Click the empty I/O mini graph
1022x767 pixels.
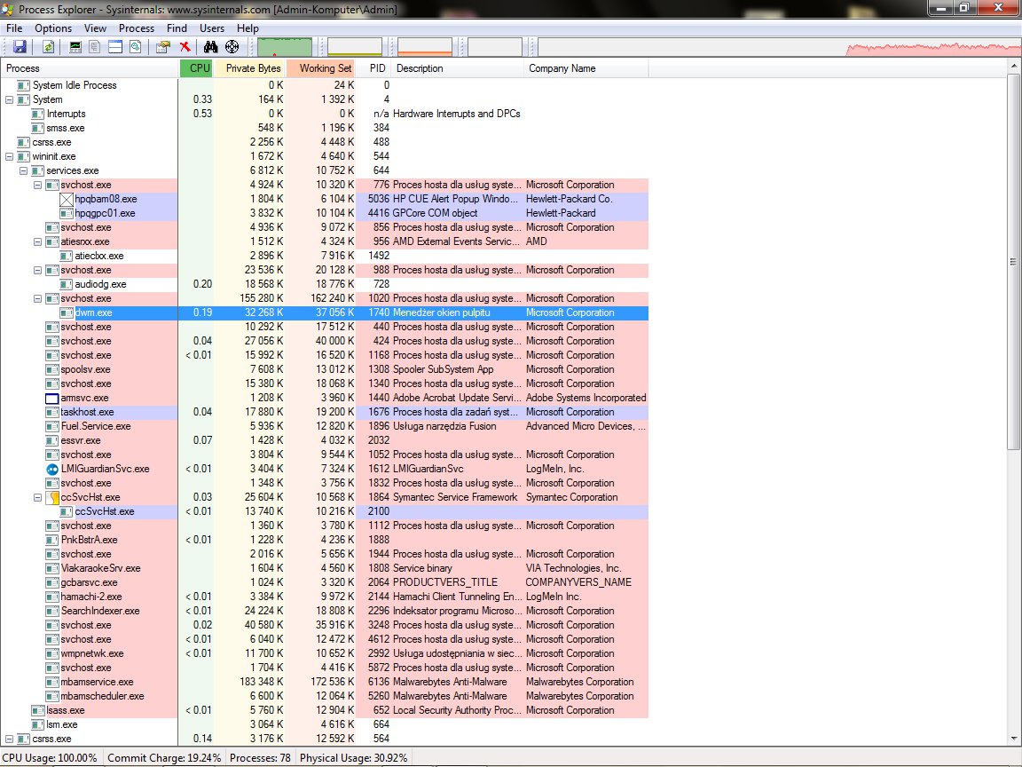point(495,47)
